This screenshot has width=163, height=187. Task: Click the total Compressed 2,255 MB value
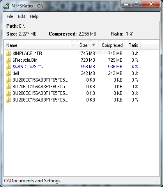(87, 34)
